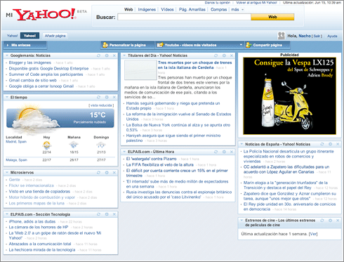The height and width of the screenshot is (262, 344).
Task: Close Noticias de España module
Action: (338, 144)
